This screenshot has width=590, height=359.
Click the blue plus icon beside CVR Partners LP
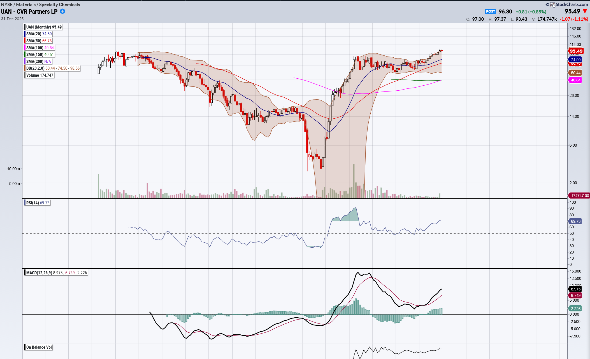click(x=62, y=11)
